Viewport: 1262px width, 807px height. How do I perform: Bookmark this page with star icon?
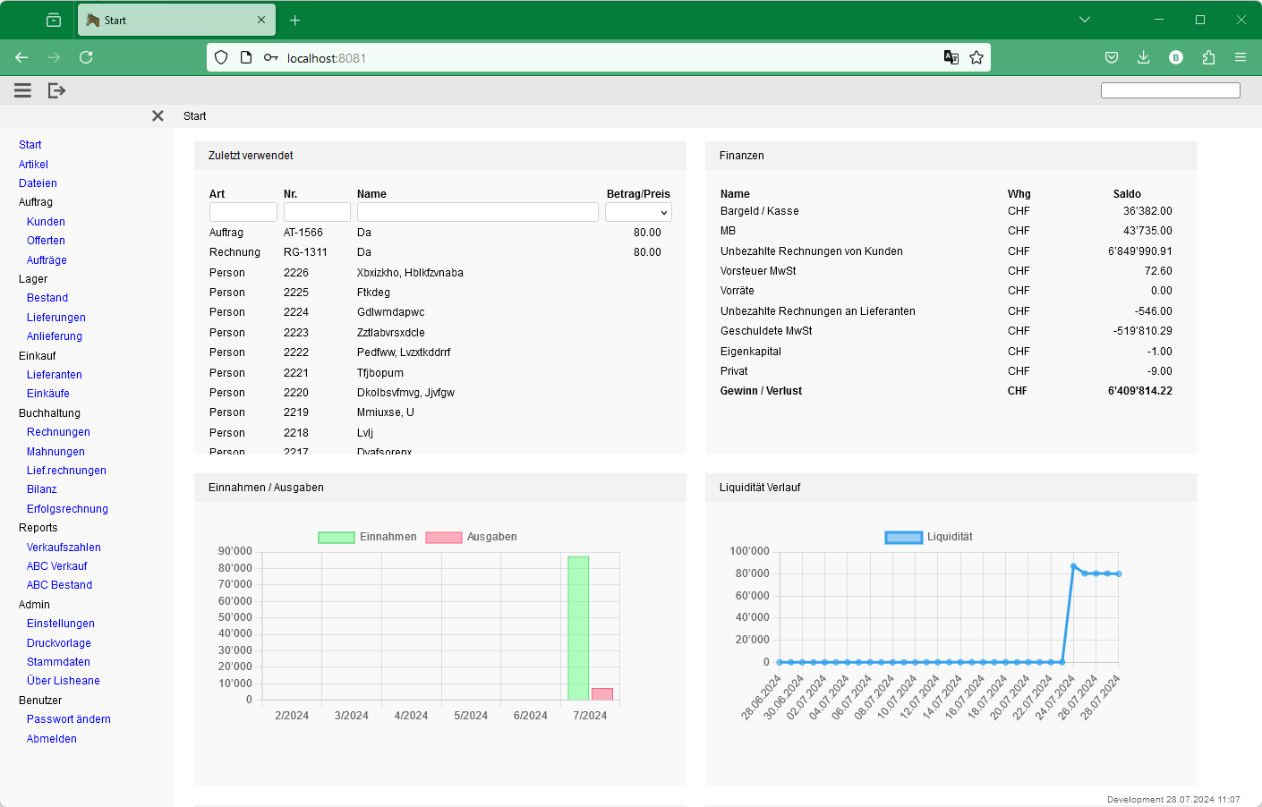[x=976, y=57]
